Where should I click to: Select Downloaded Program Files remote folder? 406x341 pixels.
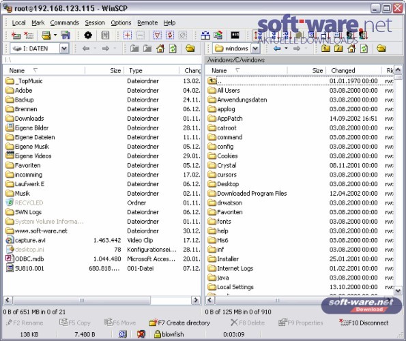point(247,194)
